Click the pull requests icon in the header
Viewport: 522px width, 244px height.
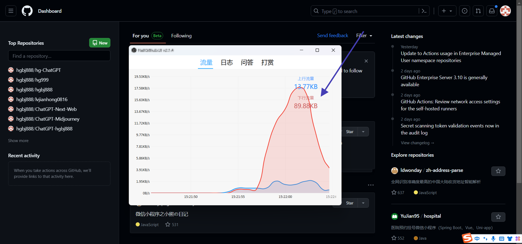point(478,11)
